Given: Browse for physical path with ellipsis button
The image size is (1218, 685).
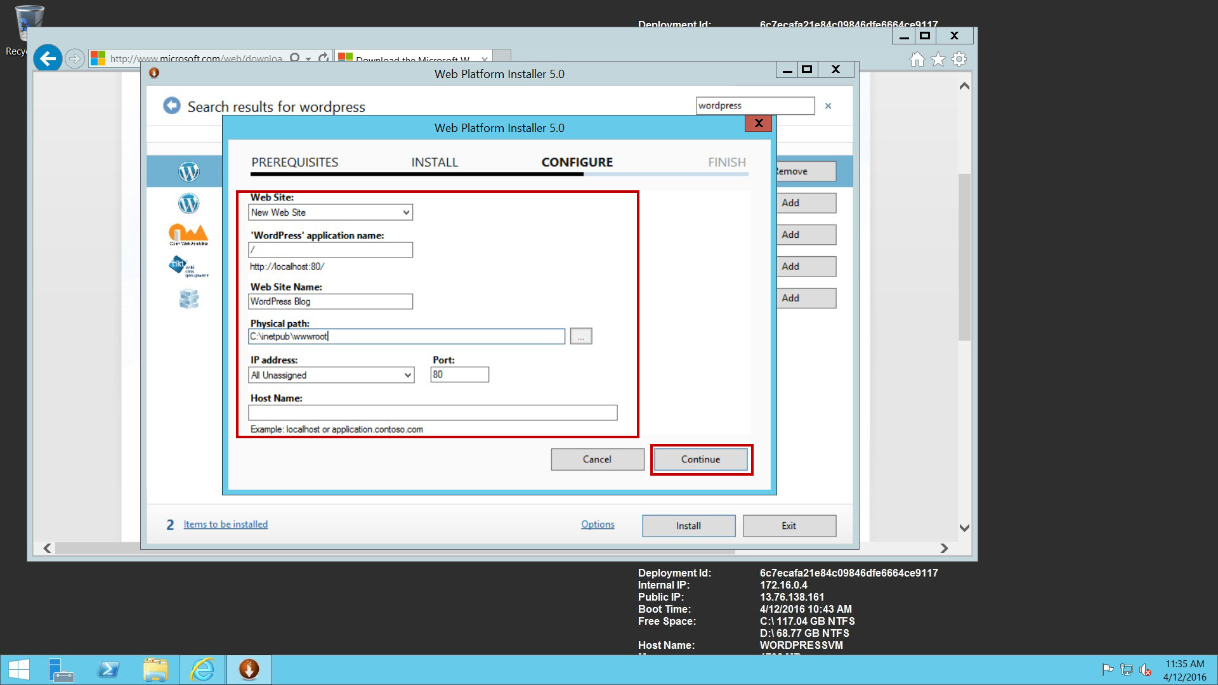Looking at the screenshot, I should coord(581,336).
